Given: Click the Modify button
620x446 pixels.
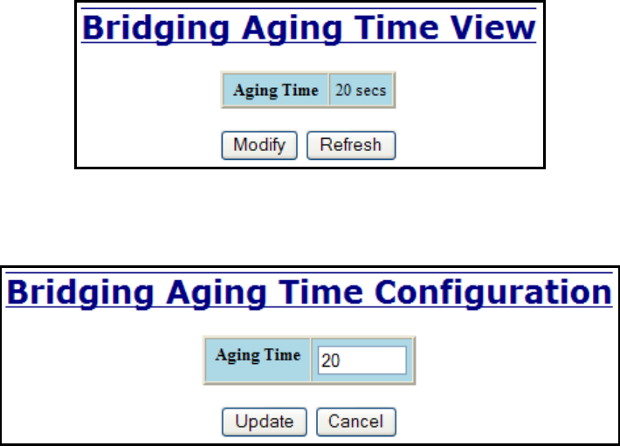Looking at the screenshot, I should pyautogui.click(x=259, y=145).
